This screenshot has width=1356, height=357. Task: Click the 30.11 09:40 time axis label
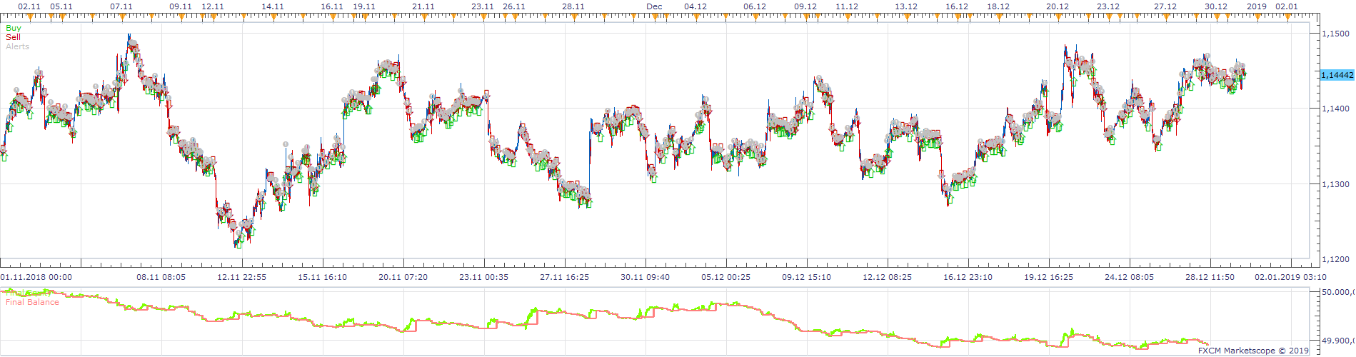646,277
